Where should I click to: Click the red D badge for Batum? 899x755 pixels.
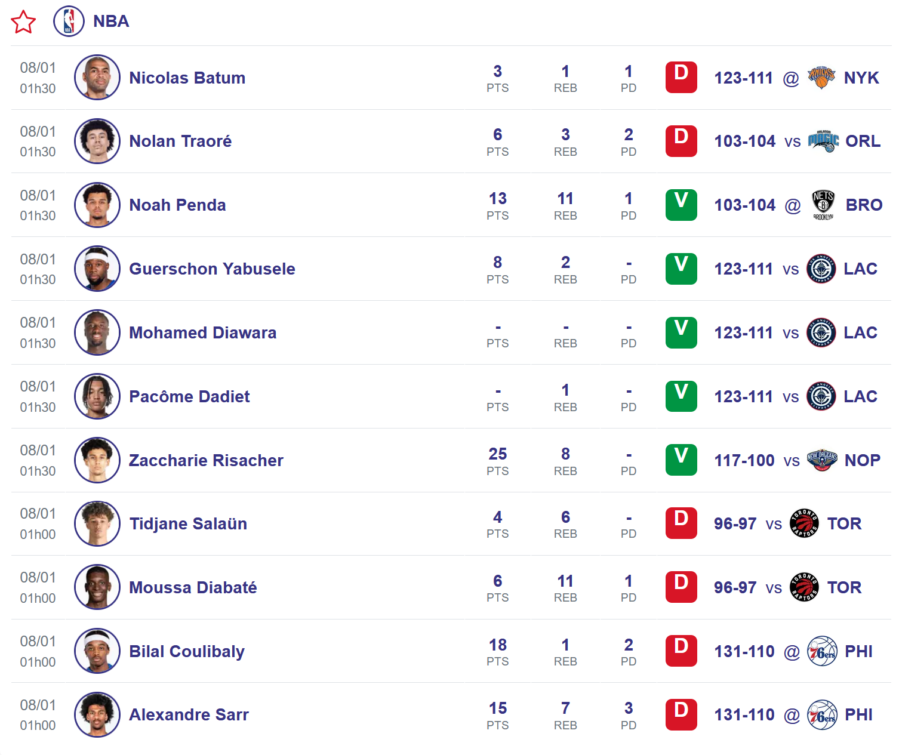tap(681, 77)
